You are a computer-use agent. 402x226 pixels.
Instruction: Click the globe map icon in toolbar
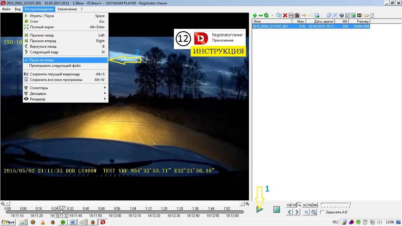[342, 15]
